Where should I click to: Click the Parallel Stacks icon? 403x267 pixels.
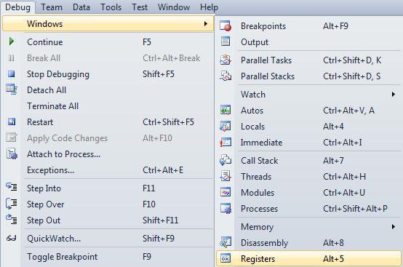tap(226, 76)
